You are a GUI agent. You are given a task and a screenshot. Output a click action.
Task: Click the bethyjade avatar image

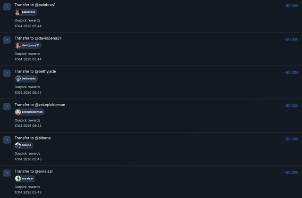click(18, 79)
